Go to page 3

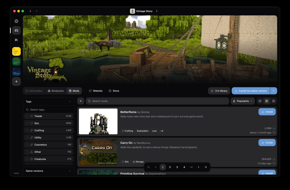(177, 167)
